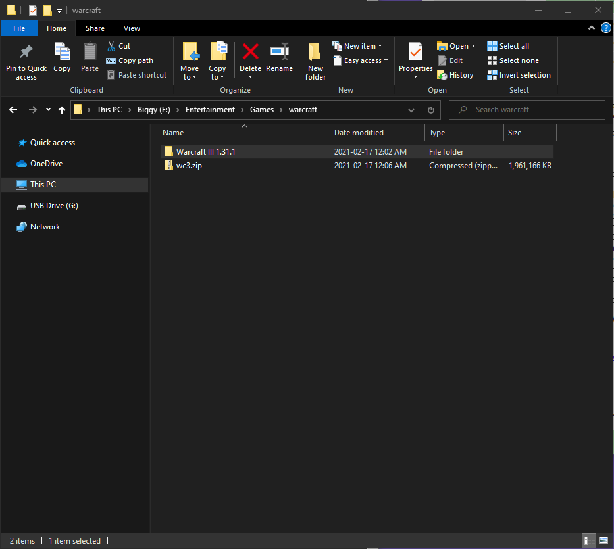Click Invert selection in the ribbon

tap(519, 75)
